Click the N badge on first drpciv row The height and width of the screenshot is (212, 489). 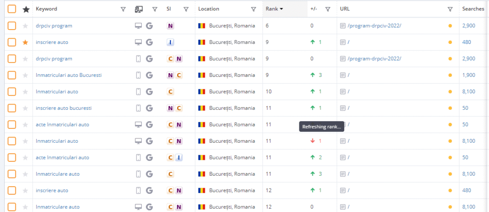(x=170, y=26)
